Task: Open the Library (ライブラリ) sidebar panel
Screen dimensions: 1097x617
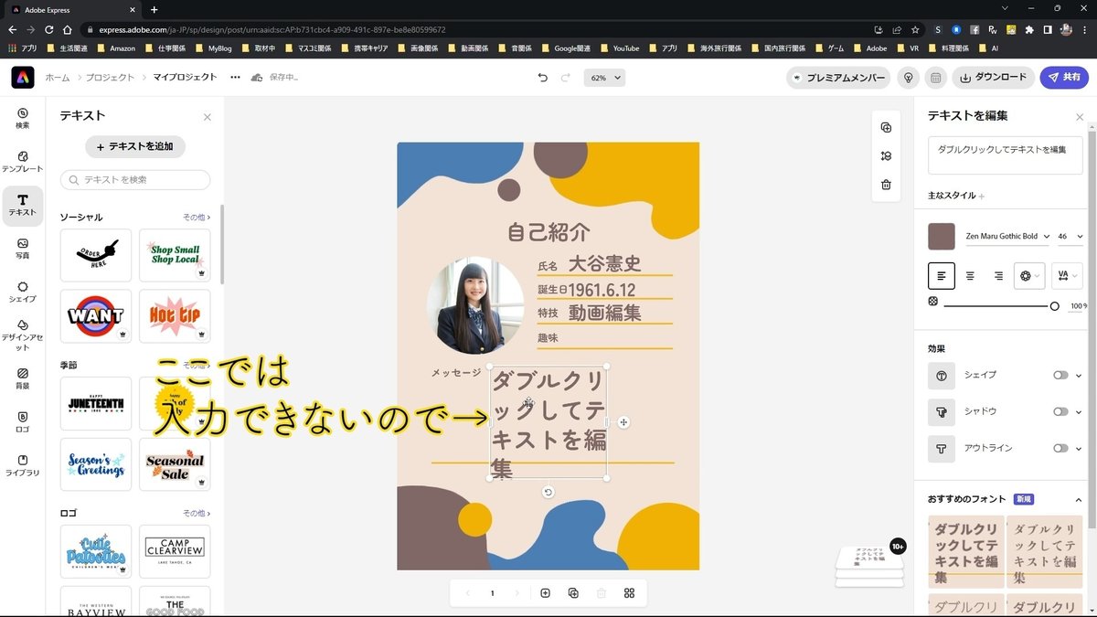Action: [23, 465]
